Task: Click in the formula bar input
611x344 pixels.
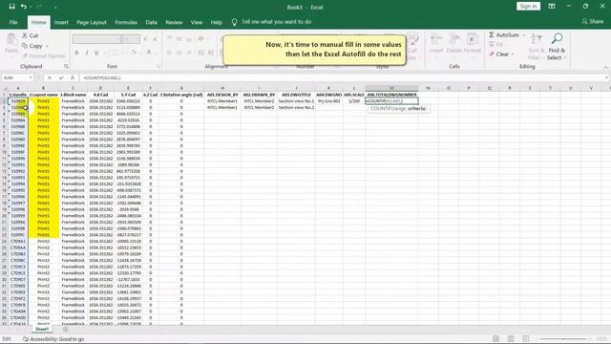Action: click(342, 78)
